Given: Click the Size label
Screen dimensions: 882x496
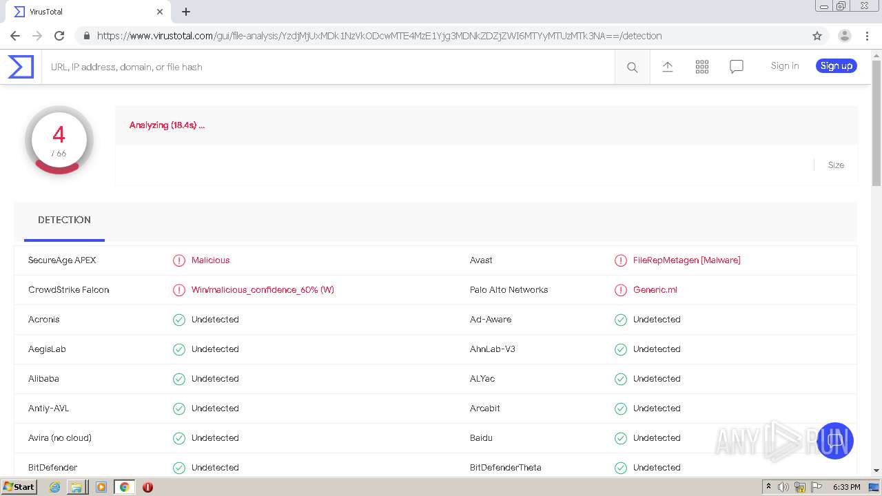Looking at the screenshot, I should [x=836, y=165].
